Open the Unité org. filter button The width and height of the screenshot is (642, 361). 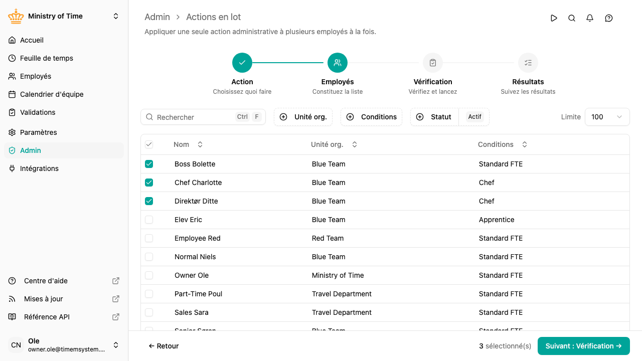[x=303, y=117]
